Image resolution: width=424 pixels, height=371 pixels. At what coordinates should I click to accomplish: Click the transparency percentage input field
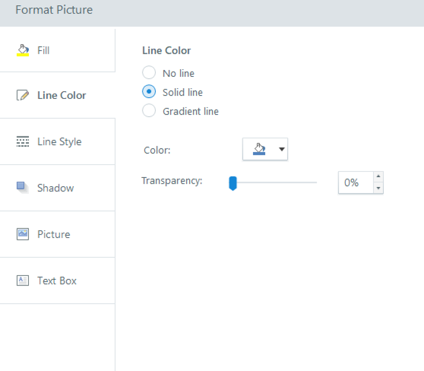(355, 183)
